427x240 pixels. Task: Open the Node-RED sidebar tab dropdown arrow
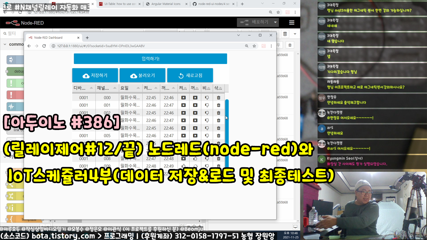pos(295,34)
